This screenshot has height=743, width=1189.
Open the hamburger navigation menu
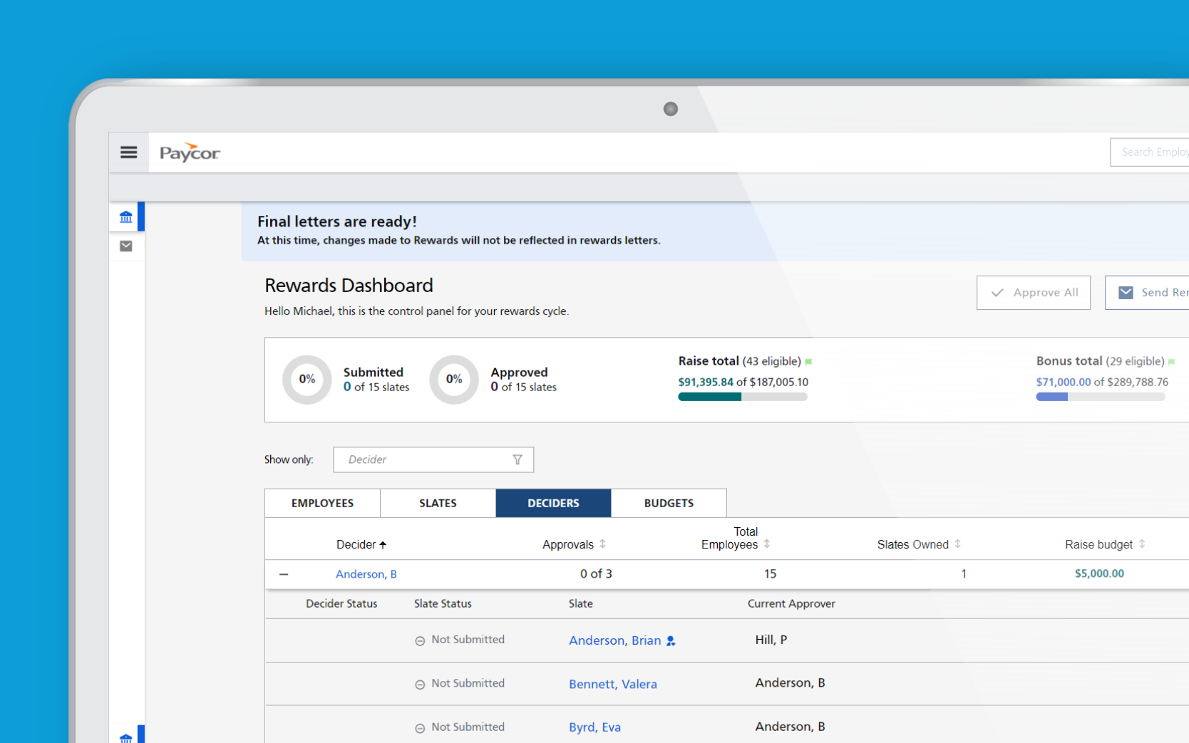point(128,152)
